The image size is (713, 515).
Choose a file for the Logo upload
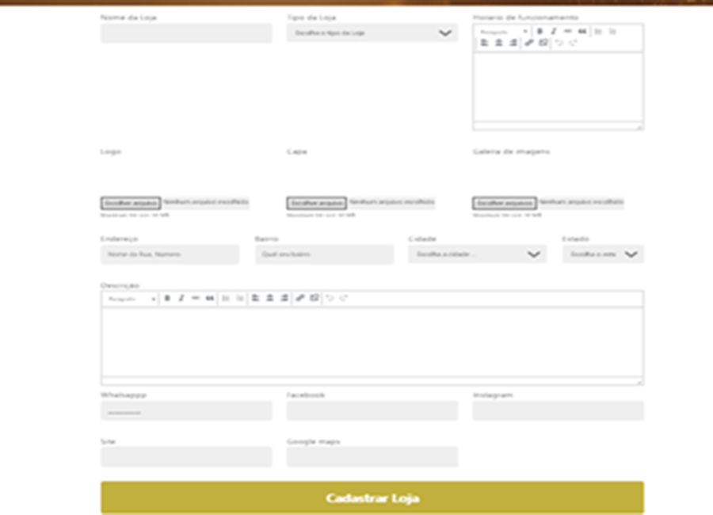pos(131,203)
